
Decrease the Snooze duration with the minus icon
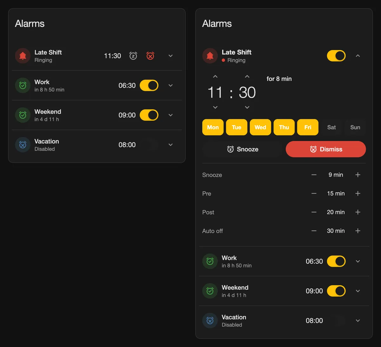coord(314,175)
